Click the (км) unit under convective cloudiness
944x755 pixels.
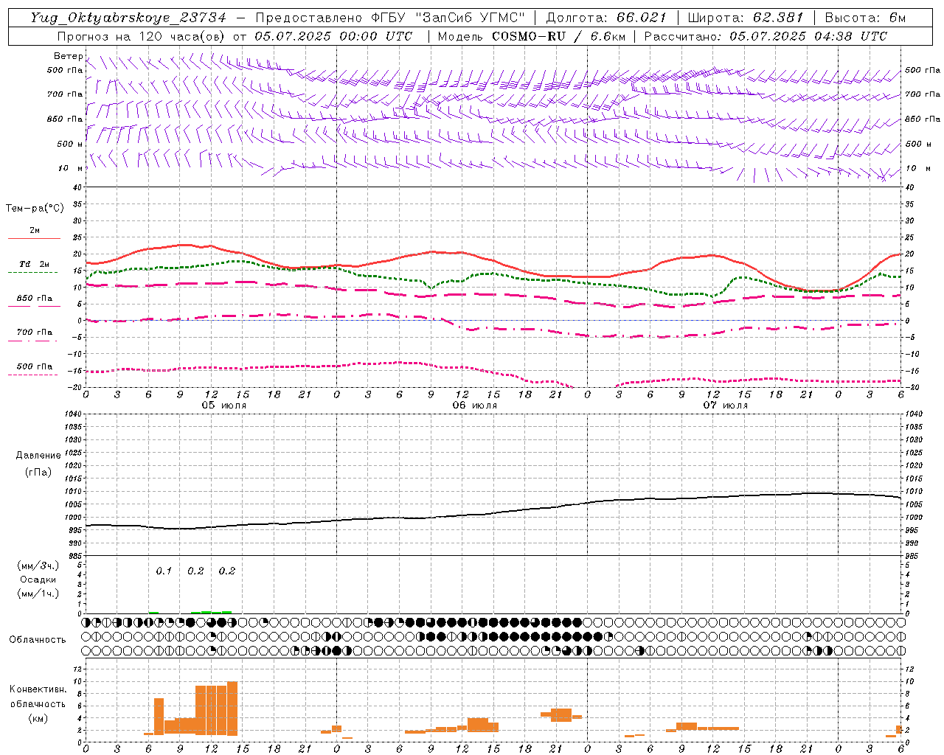coord(38,718)
